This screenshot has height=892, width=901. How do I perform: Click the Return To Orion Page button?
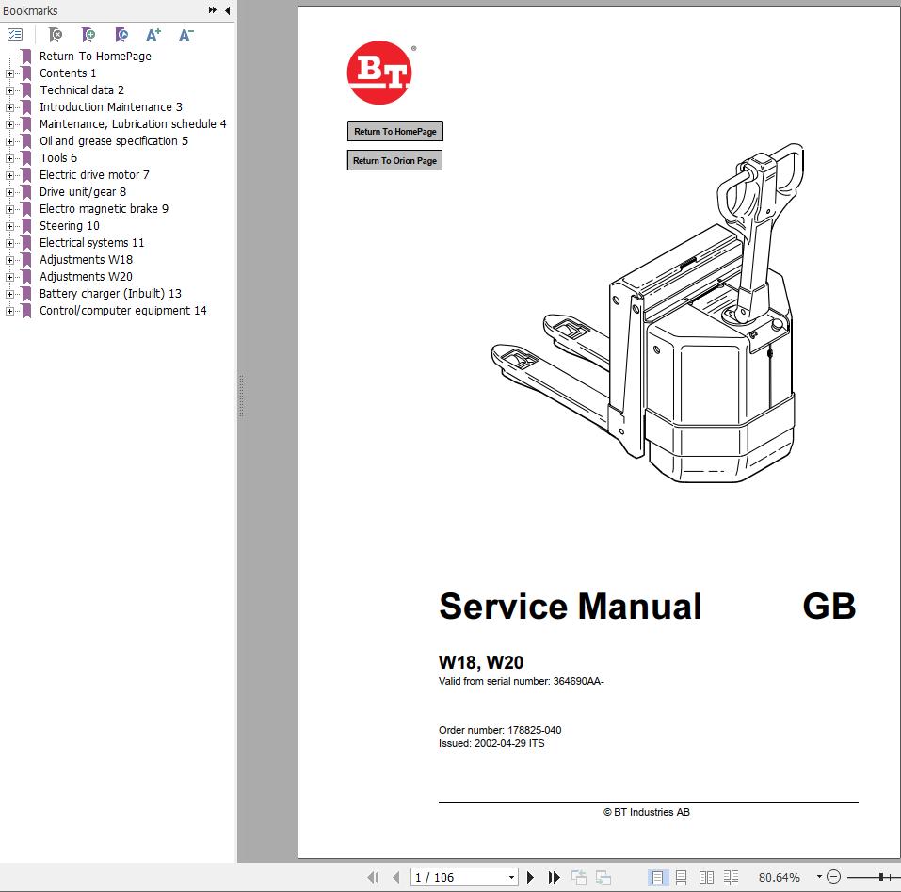tap(394, 160)
